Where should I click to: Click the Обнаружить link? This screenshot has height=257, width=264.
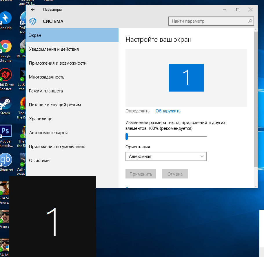pos(168,111)
